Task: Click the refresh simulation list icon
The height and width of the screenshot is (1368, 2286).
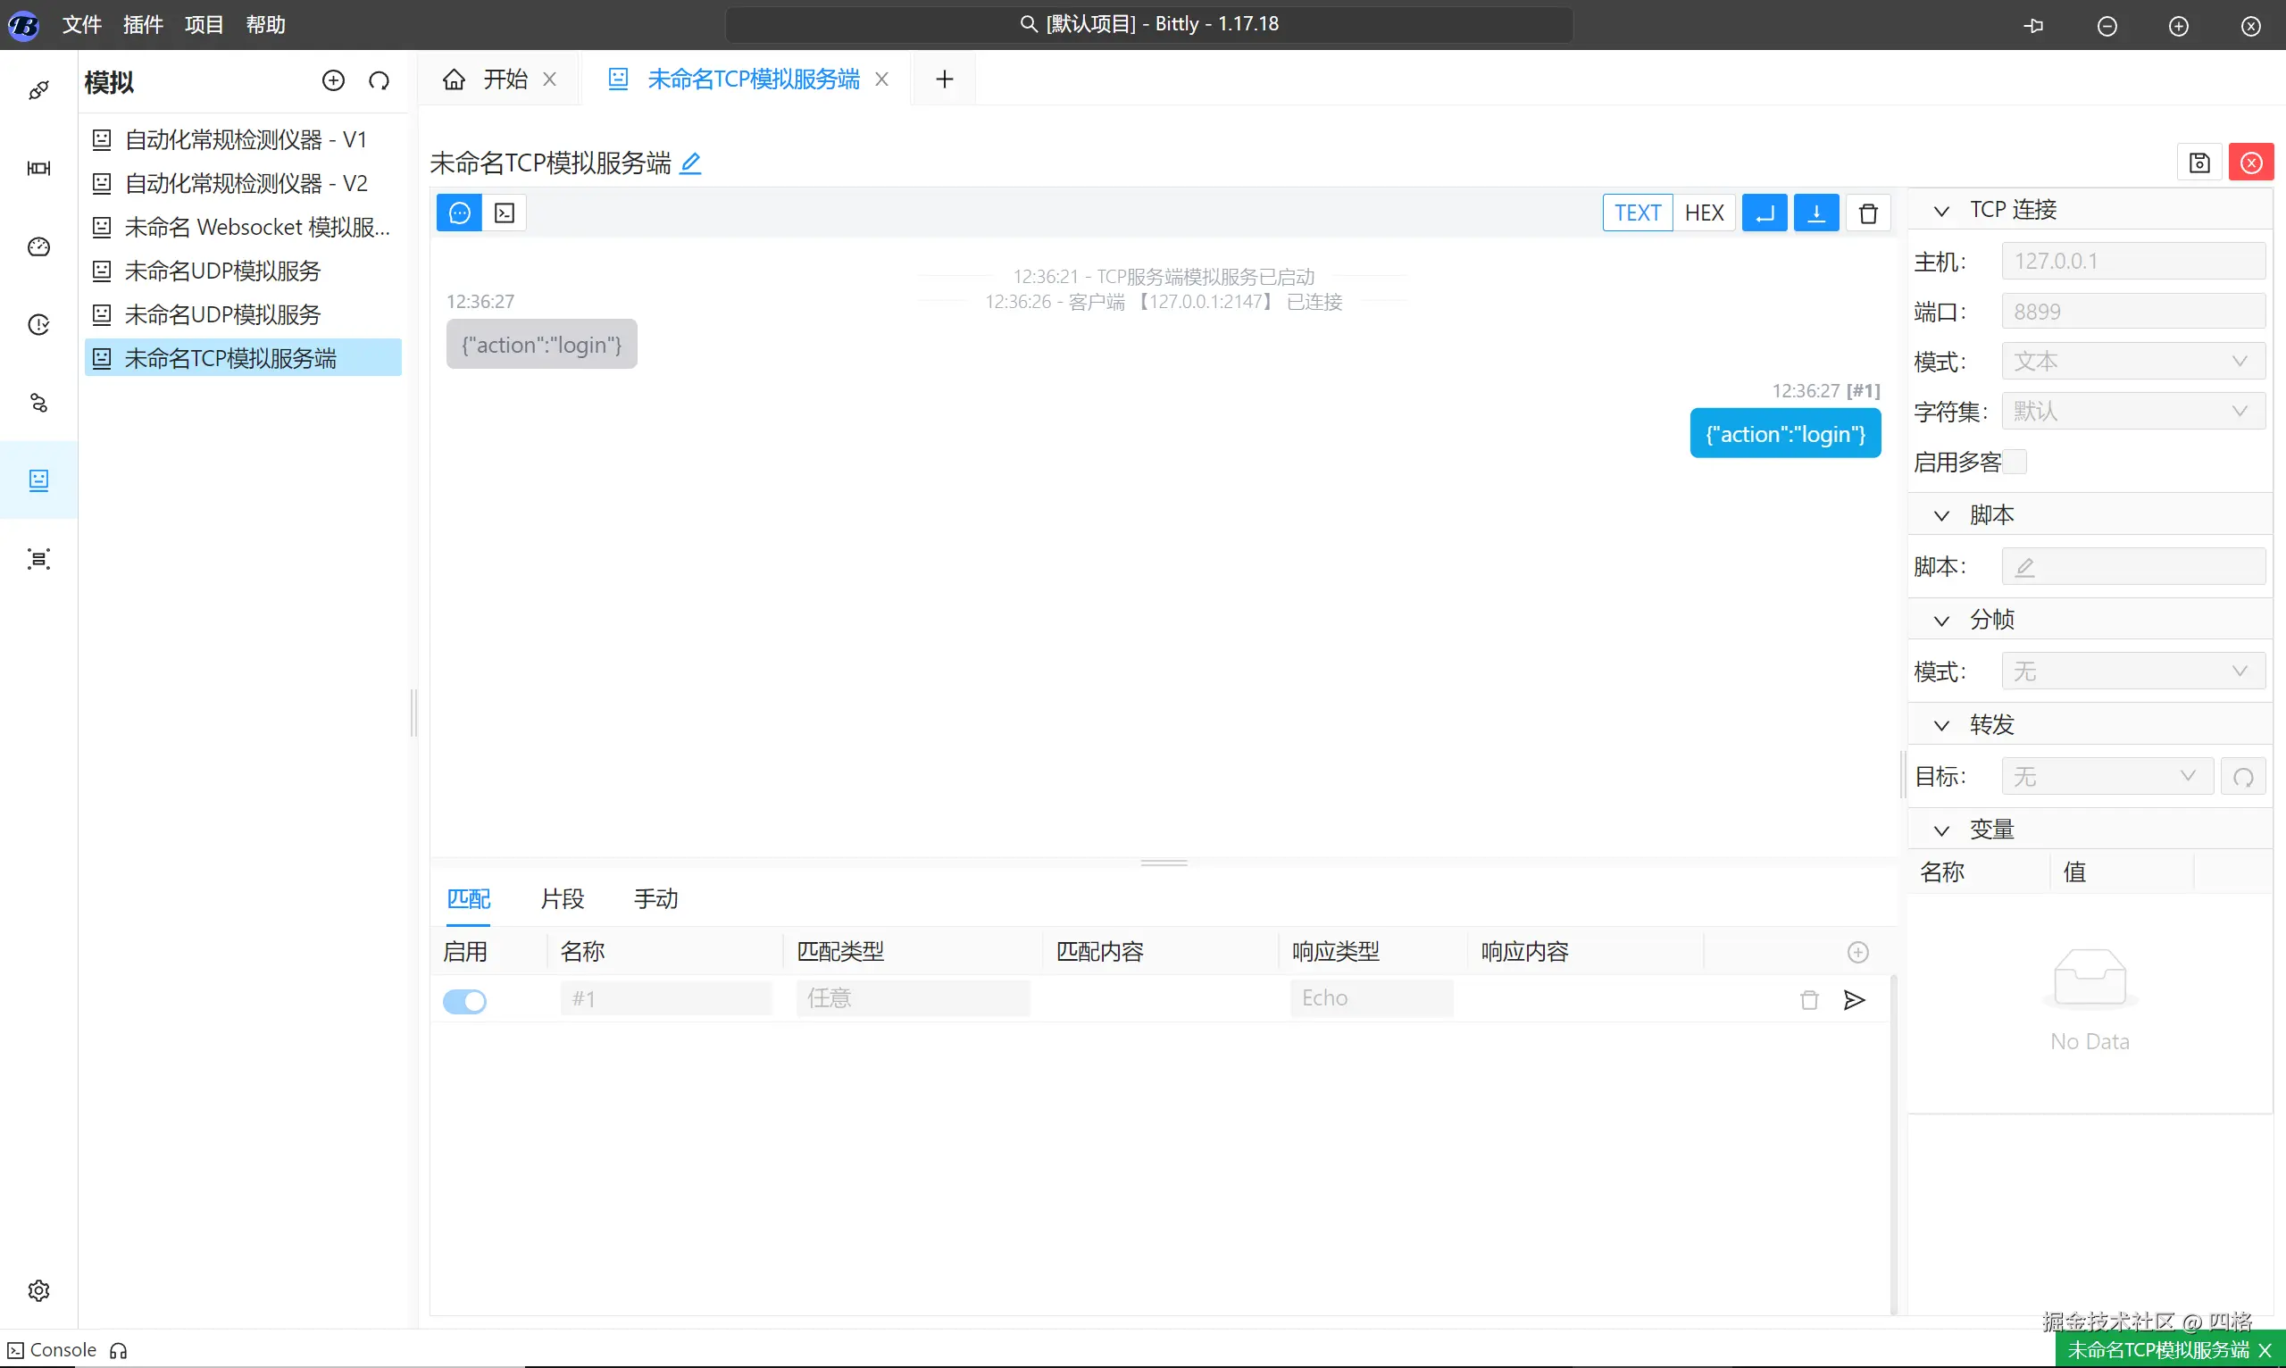Action: click(x=379, y=81)
